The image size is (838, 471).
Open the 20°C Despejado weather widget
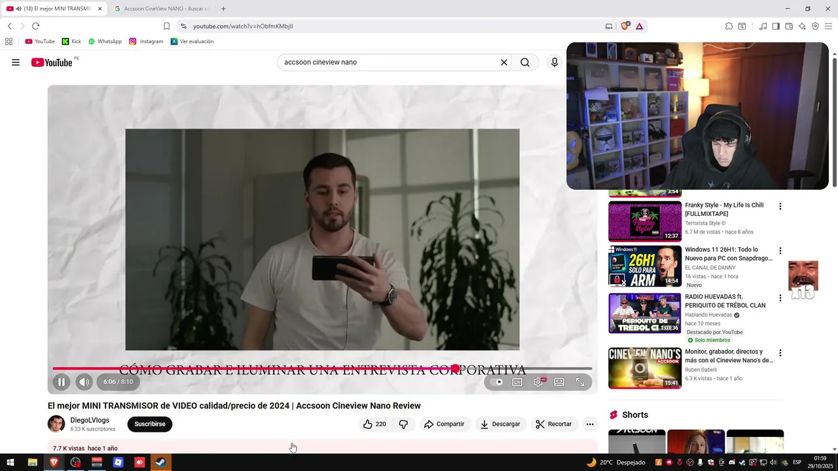(x=615, y=462)
